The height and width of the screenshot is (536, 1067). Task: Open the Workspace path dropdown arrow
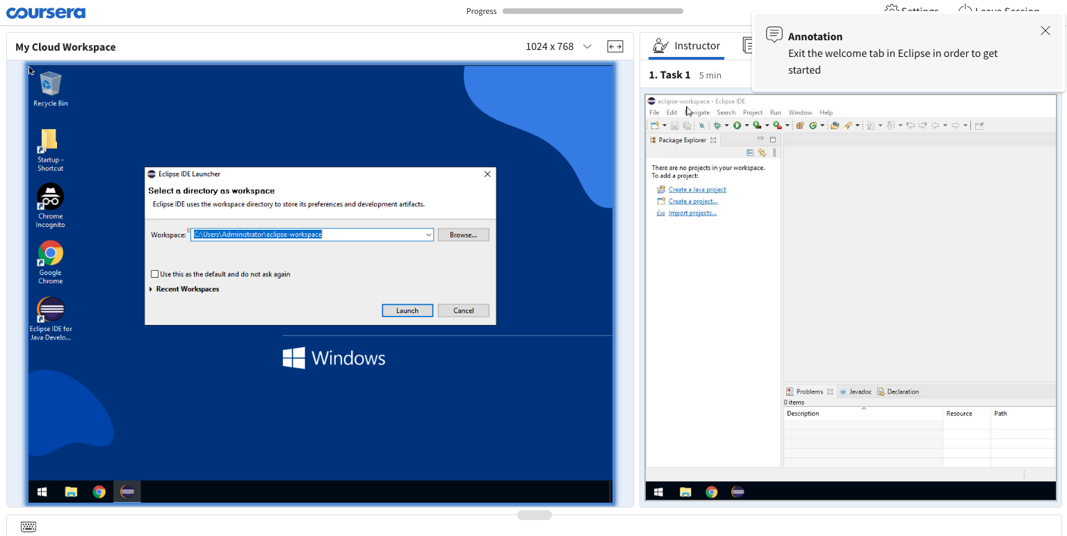coord(429,235)
